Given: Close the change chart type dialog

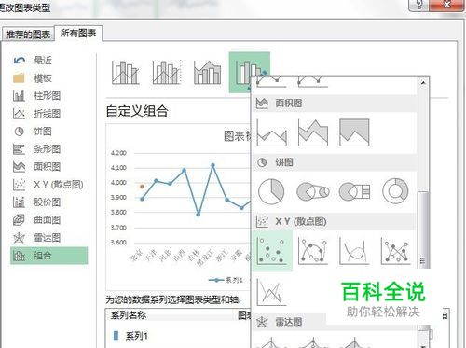Looking at the screenshot, I should pos(446,5).
